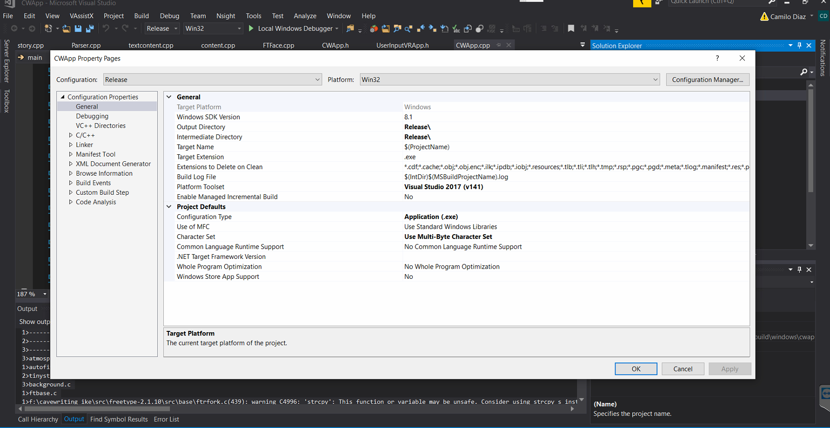This screenshot has width=830, height=428.
Task: Pin the Solution Explorer panel
Action: 800,45
